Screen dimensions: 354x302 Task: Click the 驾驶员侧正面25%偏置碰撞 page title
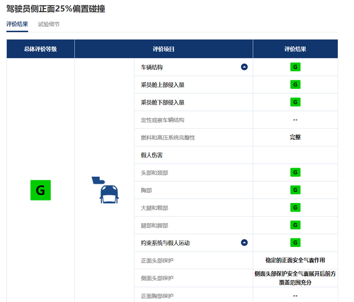pos(56,9)
